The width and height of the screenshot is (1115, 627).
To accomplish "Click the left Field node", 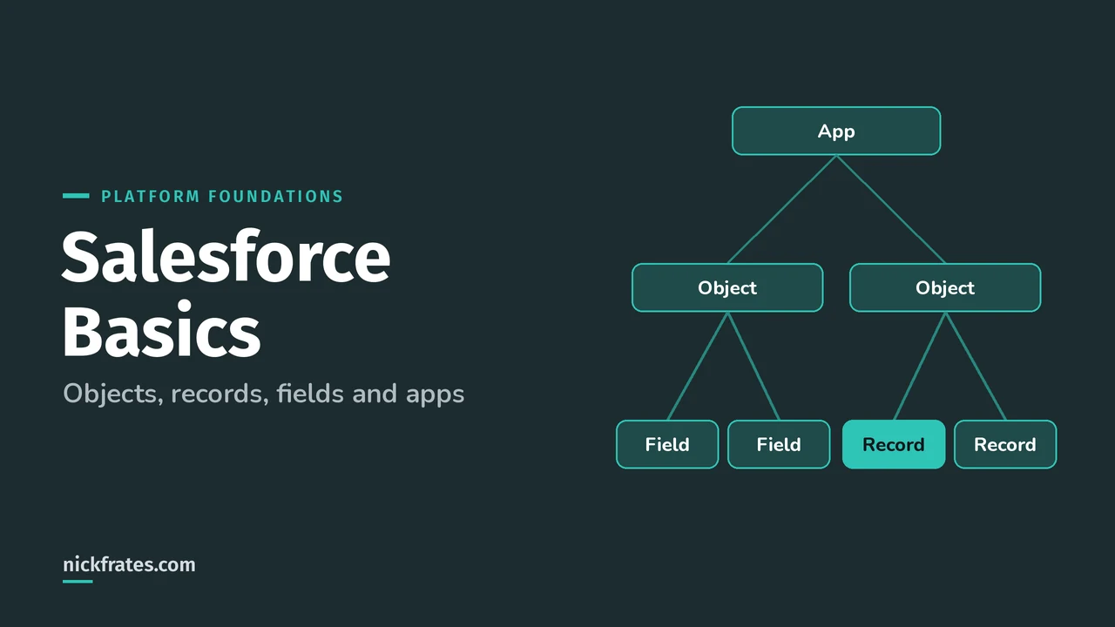I will [667, 444].
